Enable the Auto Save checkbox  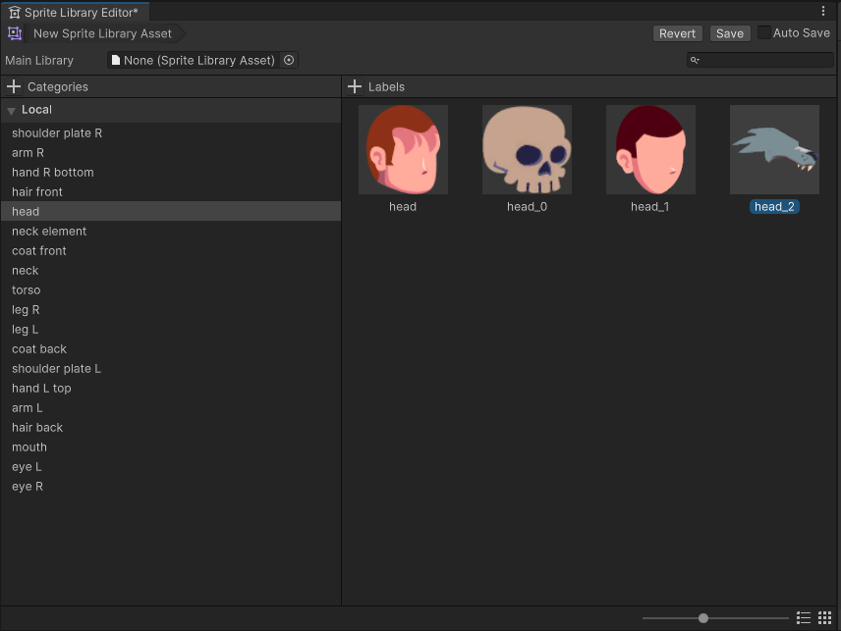[764, 33]
